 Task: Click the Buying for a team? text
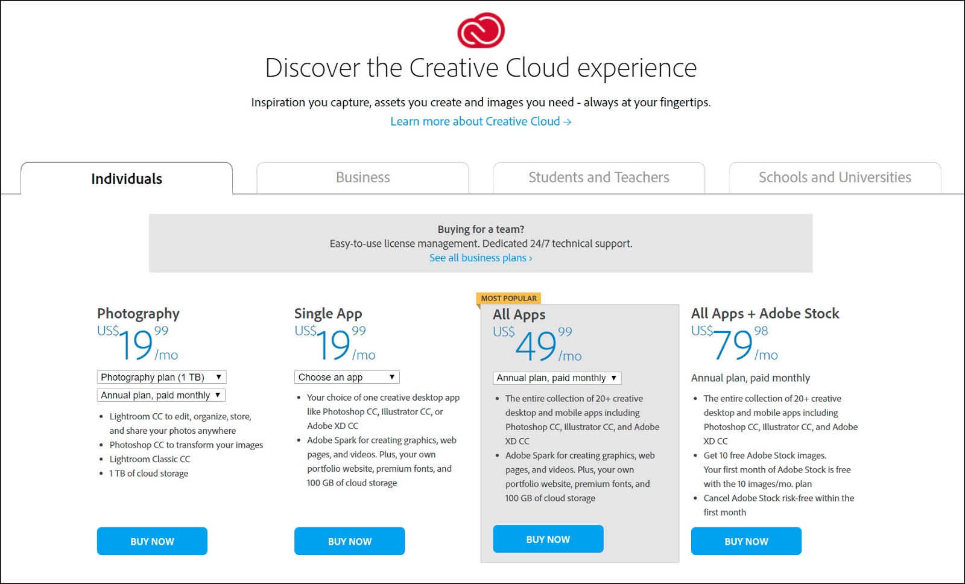pyautogui.click(x=481, y=229)
